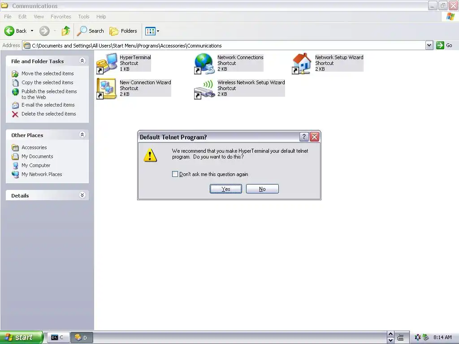Open the Favorites menu
Screen dimensions: 459x344
[61, 17]
